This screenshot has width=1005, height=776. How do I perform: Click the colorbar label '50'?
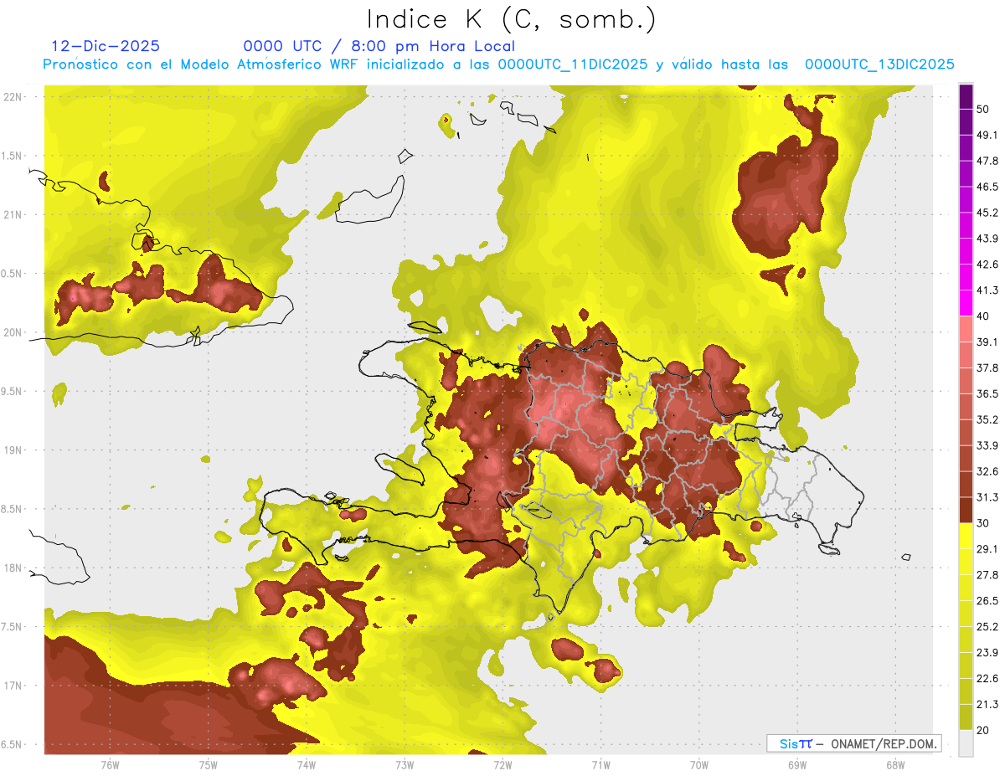point(982,109)
